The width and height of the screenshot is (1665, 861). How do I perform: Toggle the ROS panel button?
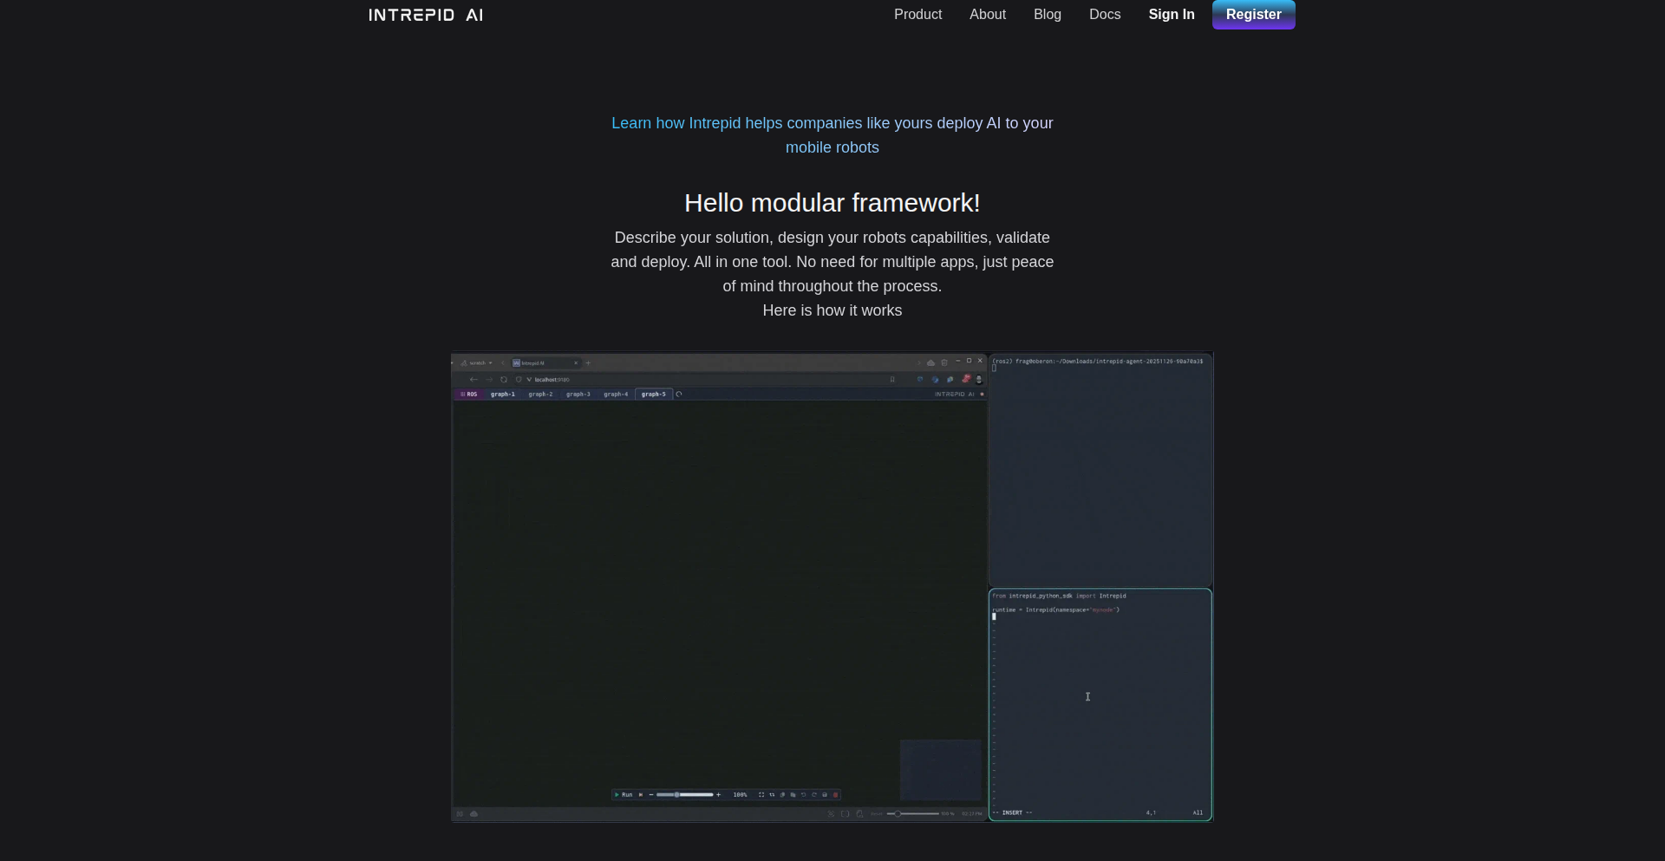coord(469,395)
